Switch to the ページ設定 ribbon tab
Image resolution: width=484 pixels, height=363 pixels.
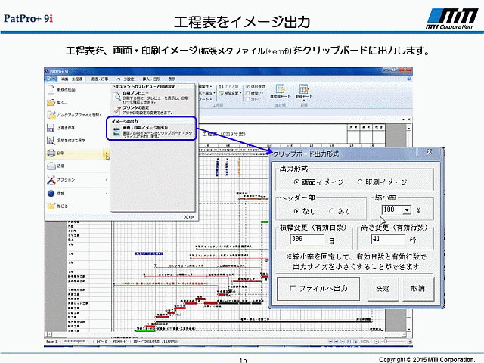(126, 79)
